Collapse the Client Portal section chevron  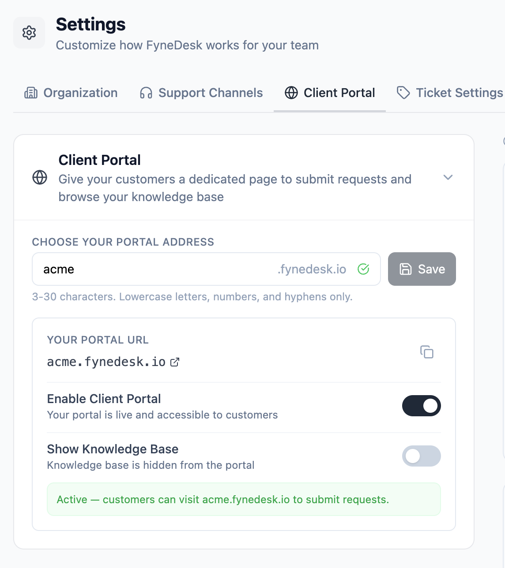point(448,177)
